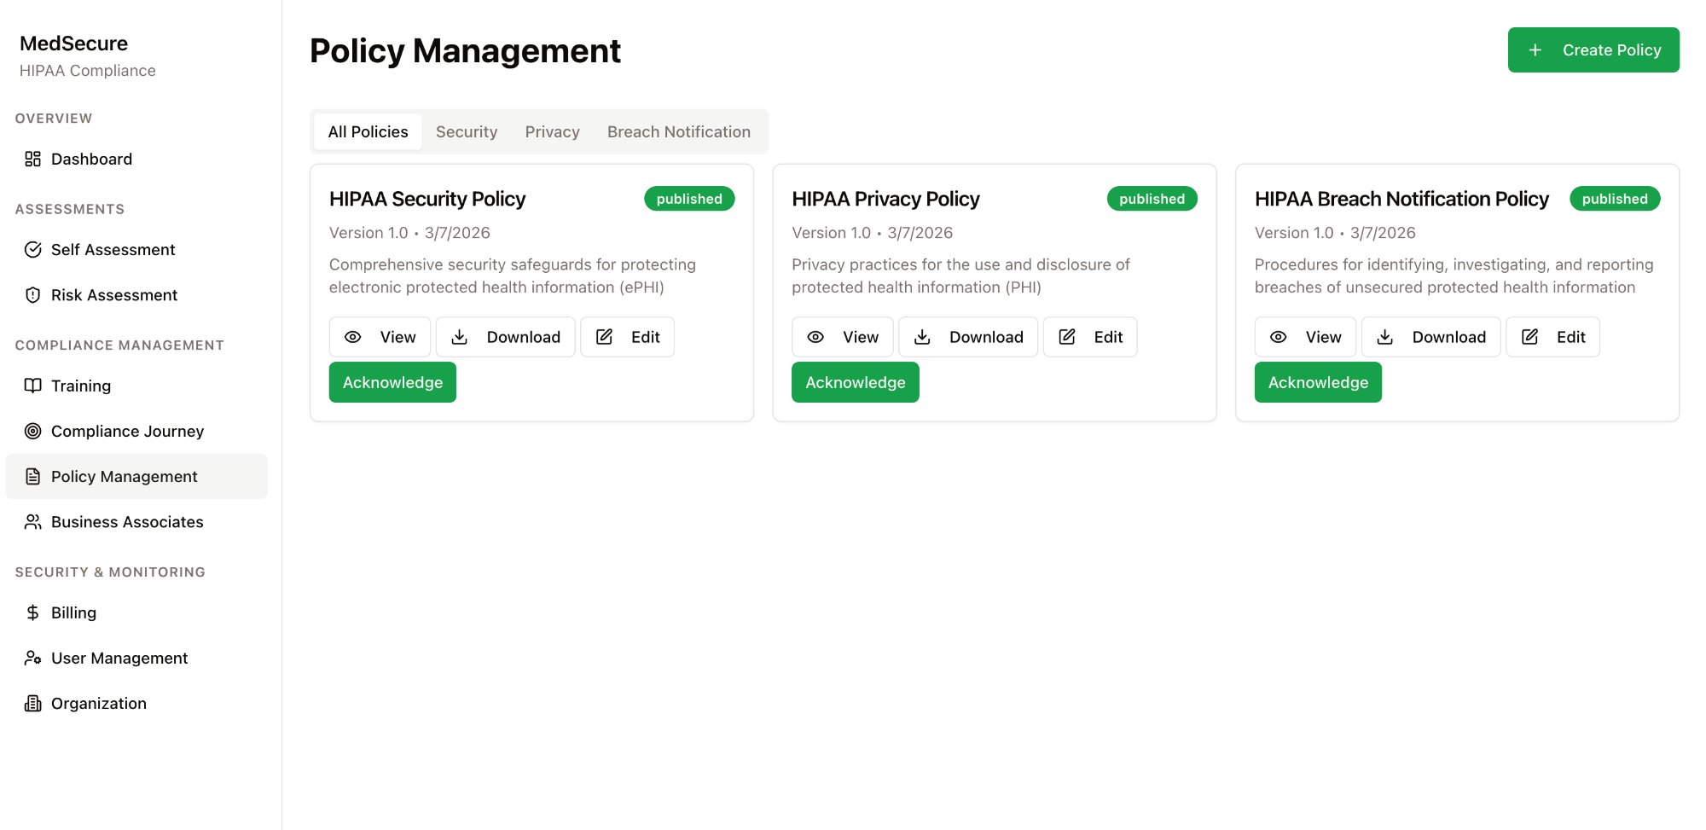
Task: Open User Management in the sidebar
Action: point(119,658)
